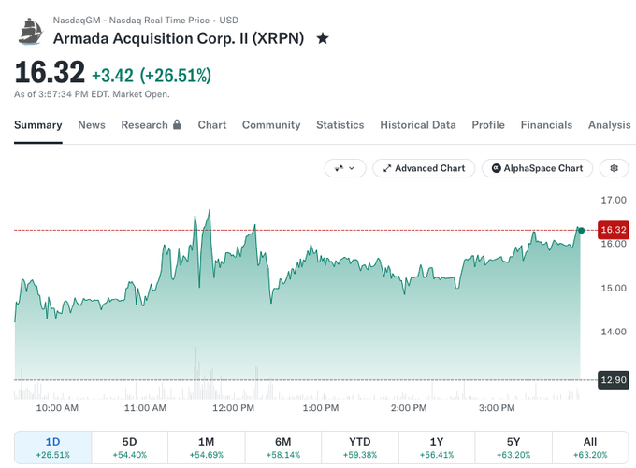This screenshot has width=636, height=468.
Task: Open the Community tab
Action: coord(271,125)
